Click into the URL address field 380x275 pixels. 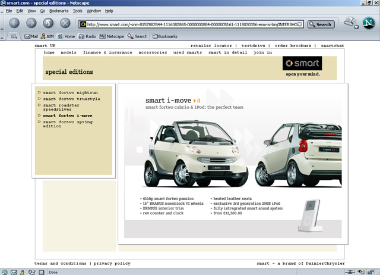click(x=192, y=24)
